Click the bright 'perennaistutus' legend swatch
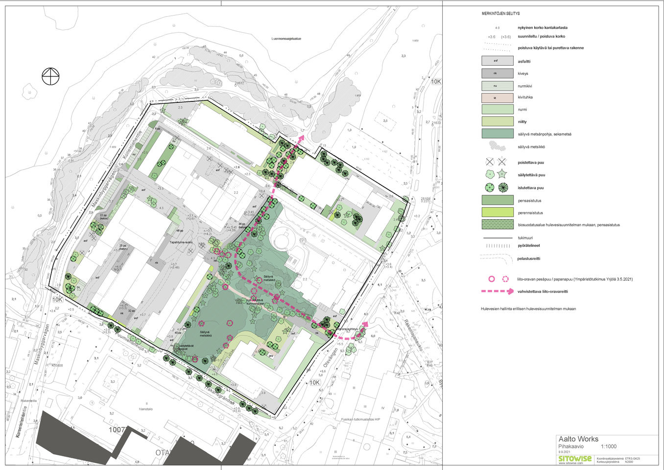The width and height of the screenshot is (664, 470). pos(497,212)
